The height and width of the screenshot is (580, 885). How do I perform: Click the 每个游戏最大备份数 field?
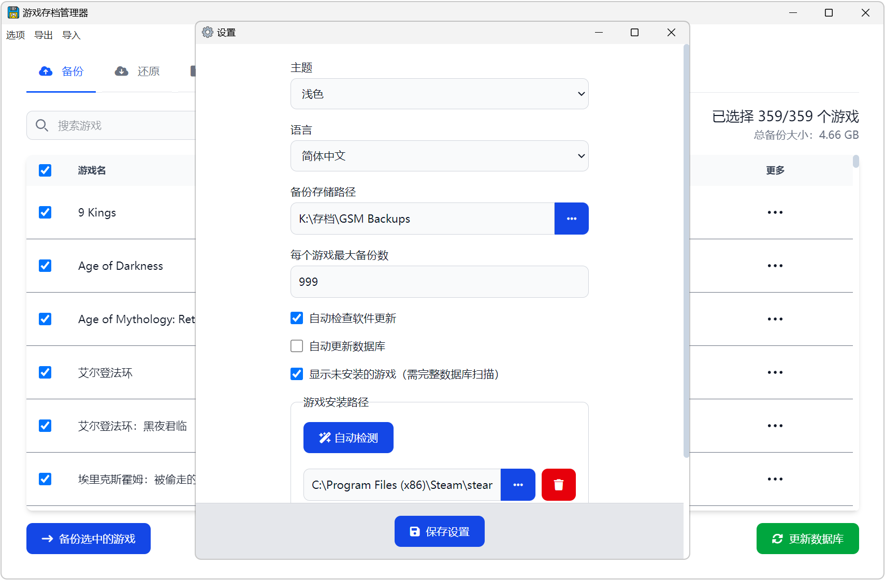point(440,282)
